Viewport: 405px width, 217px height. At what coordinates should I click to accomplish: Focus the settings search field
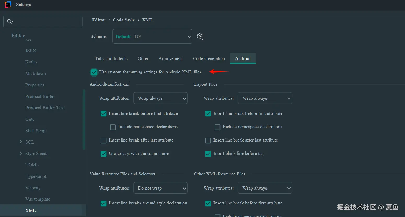click(43, 21)
